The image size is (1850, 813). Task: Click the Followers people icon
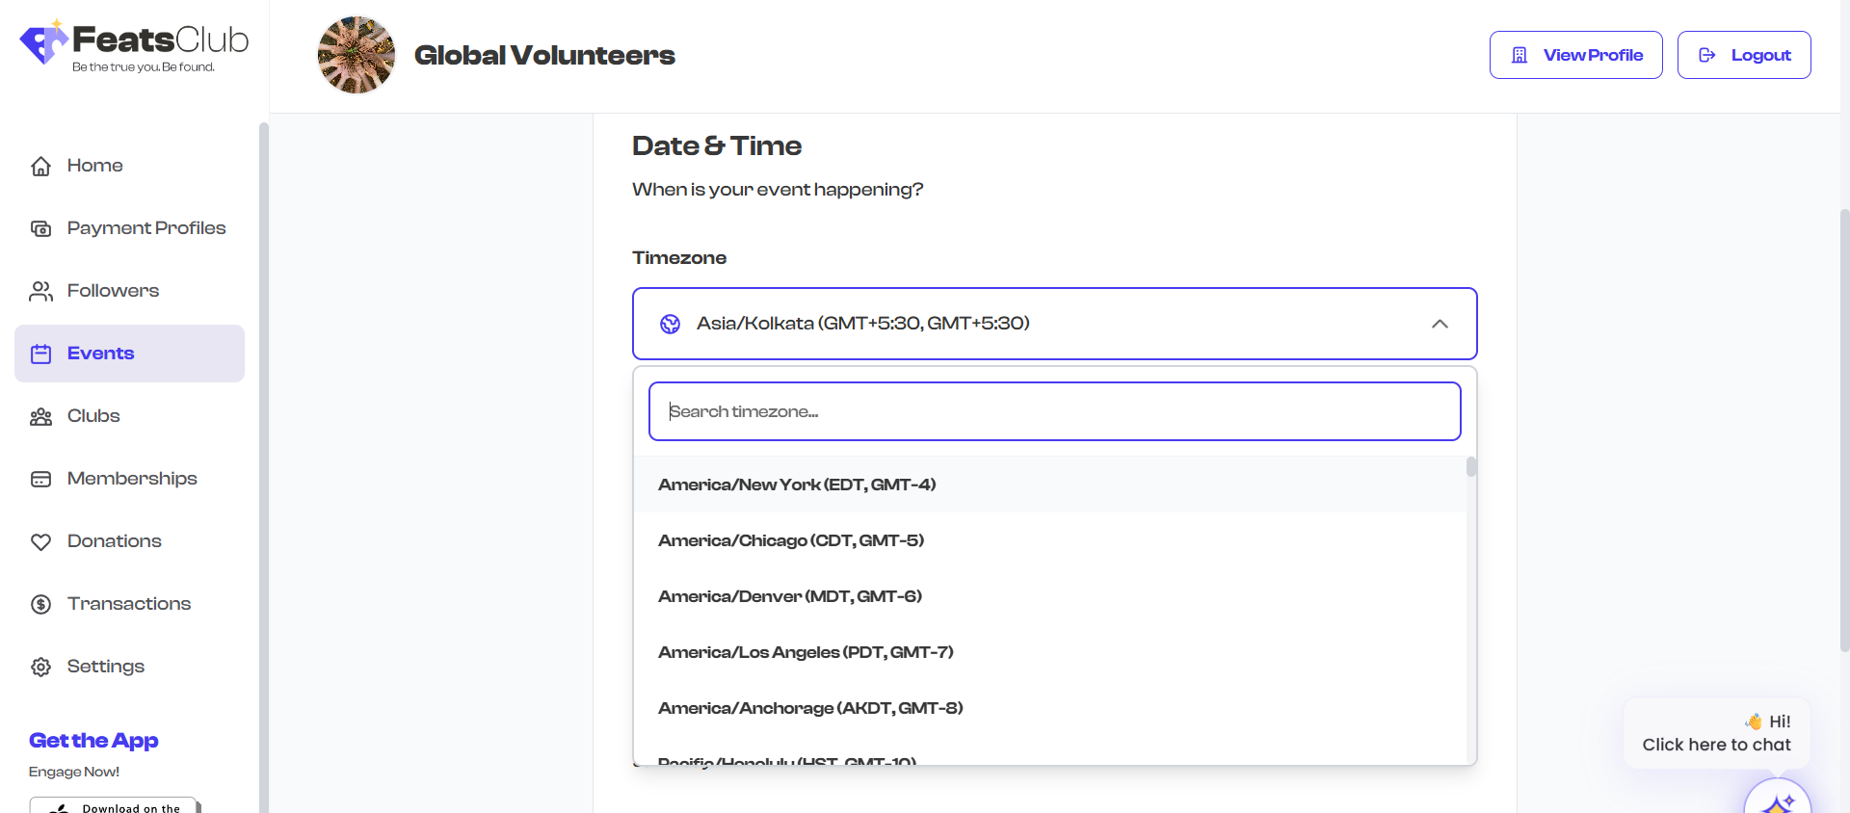[40, 291]
